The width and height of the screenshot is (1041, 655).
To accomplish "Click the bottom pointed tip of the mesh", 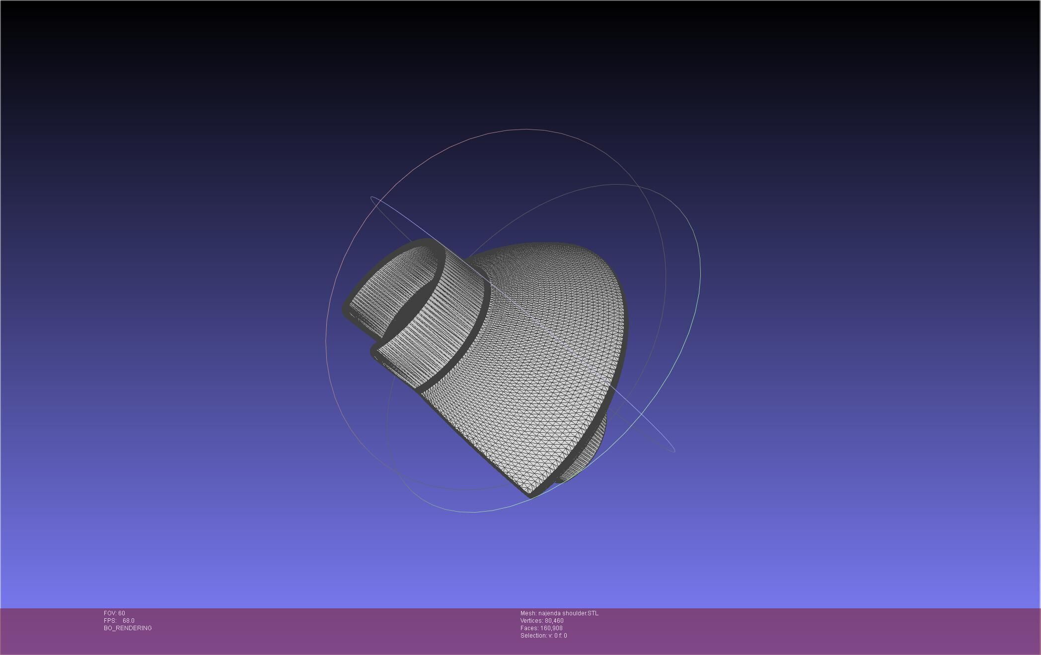I will pos(530,495).
